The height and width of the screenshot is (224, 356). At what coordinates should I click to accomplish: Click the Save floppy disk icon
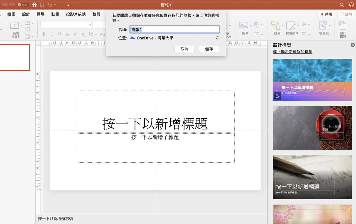click(42, 5)
